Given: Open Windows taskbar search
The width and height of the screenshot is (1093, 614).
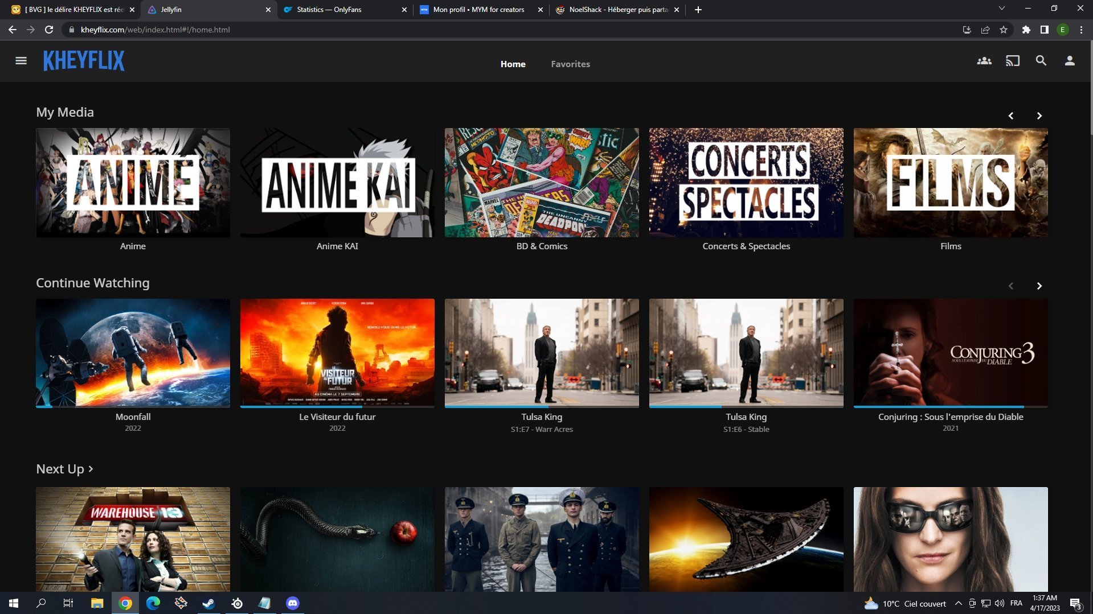Looking at the screenshot, I should [41, 603].
